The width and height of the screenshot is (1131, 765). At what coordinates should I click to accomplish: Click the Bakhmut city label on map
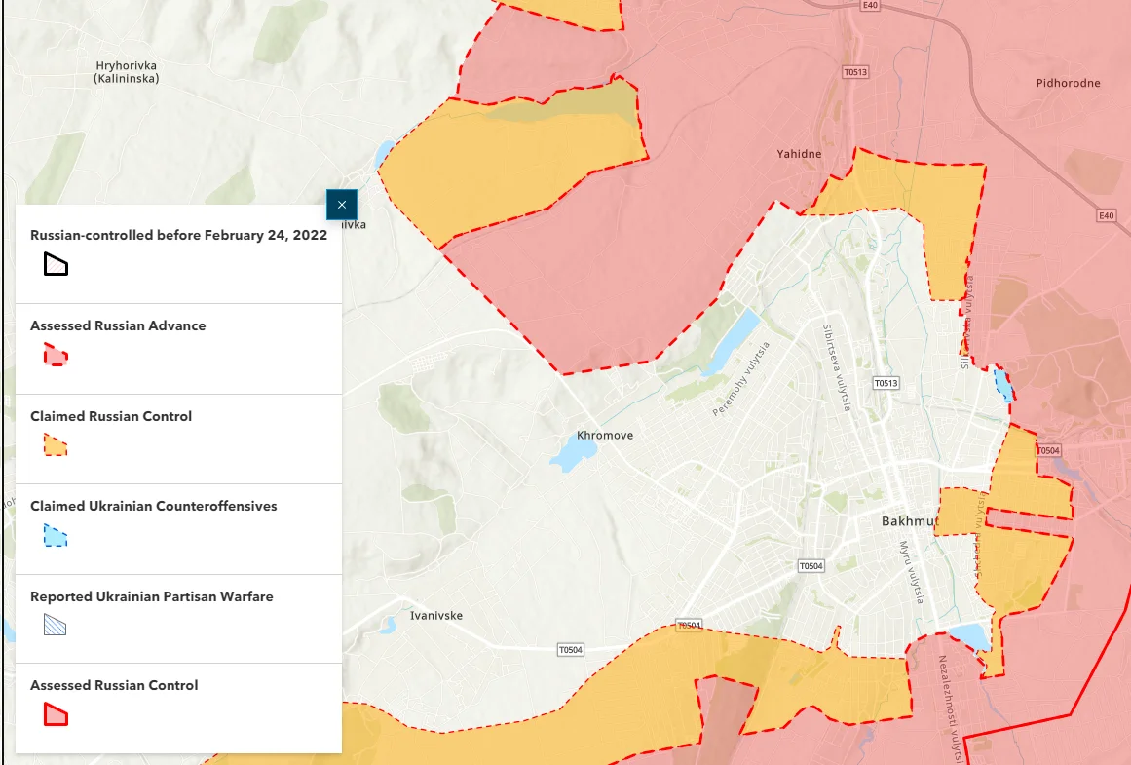[x=908, y=521]
